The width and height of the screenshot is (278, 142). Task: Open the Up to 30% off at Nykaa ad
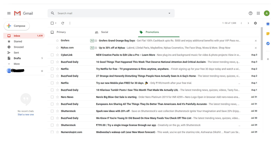(x=154, y=48)
